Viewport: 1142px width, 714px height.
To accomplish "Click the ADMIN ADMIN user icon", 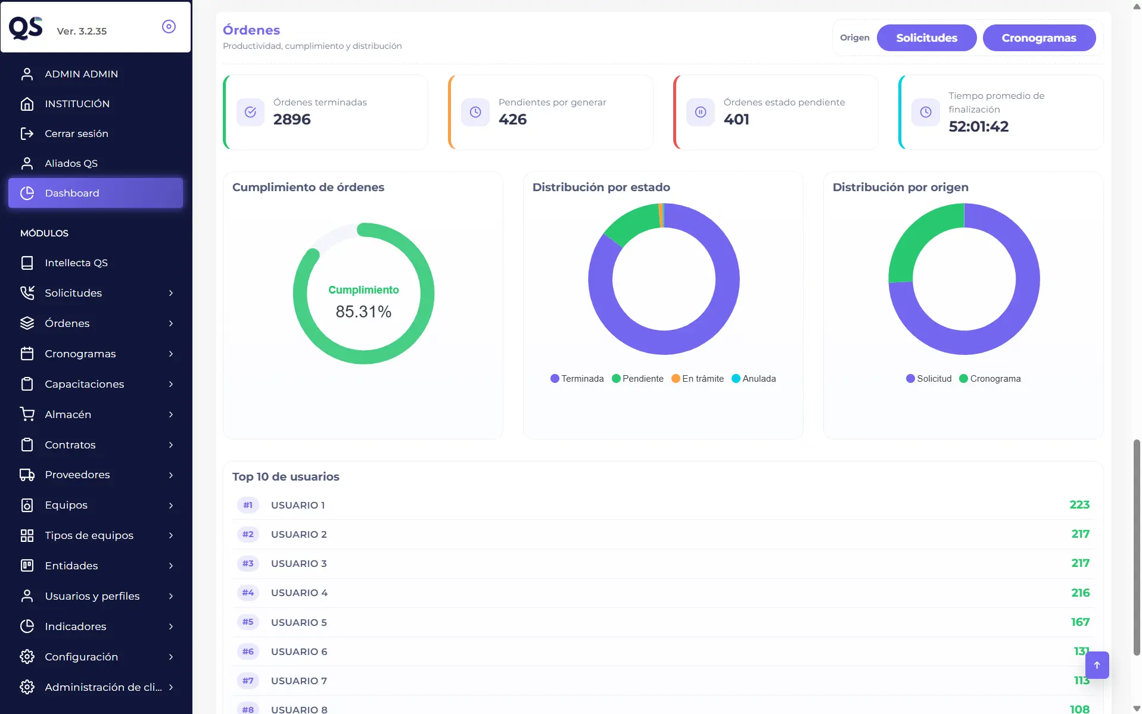I will (x=27, y=74).
